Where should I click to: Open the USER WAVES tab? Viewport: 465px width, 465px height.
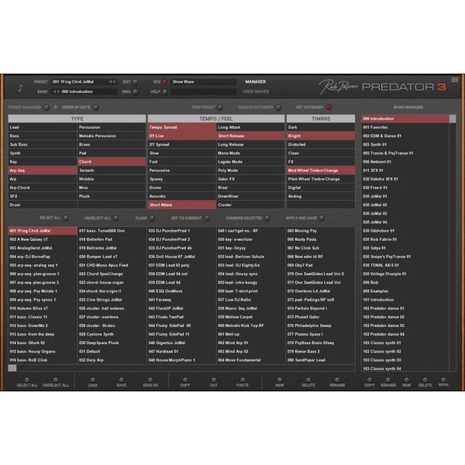coord(256,91)
